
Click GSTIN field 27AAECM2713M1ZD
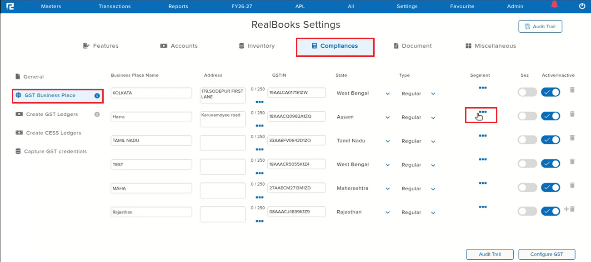[x=296, y=188]
